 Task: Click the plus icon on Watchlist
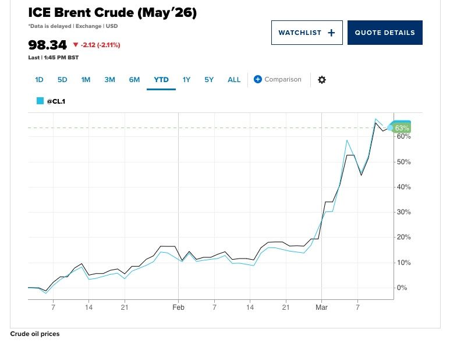(x=331, y=33)
